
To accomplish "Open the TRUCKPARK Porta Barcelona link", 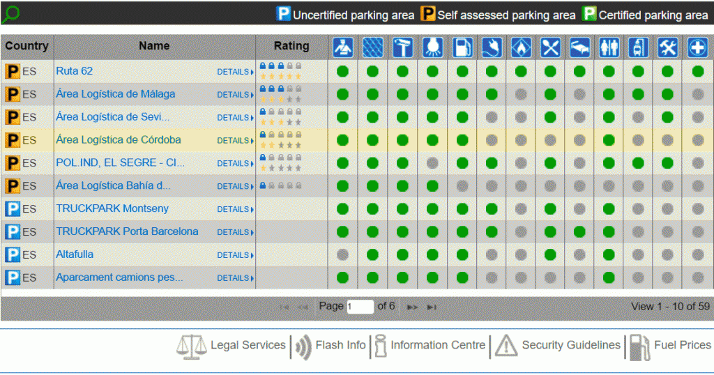I will pyautogui.click(x=127, y=231).
